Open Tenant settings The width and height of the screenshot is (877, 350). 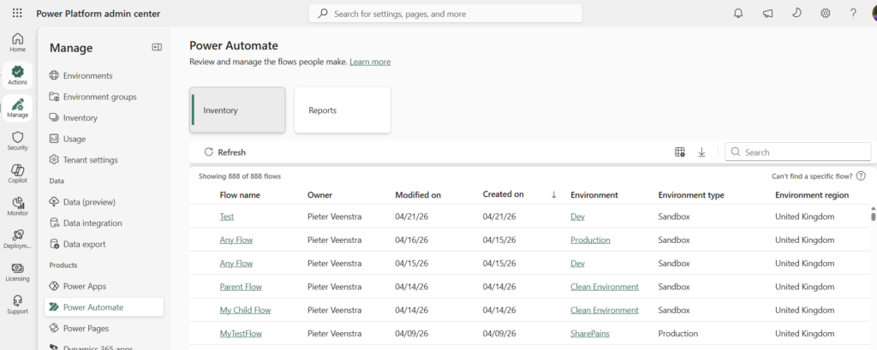[x=90, y=160]
